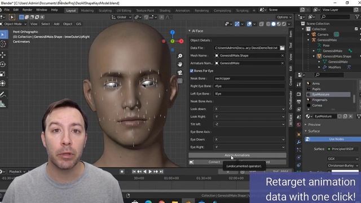Open the Tool properties tab icon
Image resolution: width=361 pixels, height=203 pixels.
click(x=298, y=85)
